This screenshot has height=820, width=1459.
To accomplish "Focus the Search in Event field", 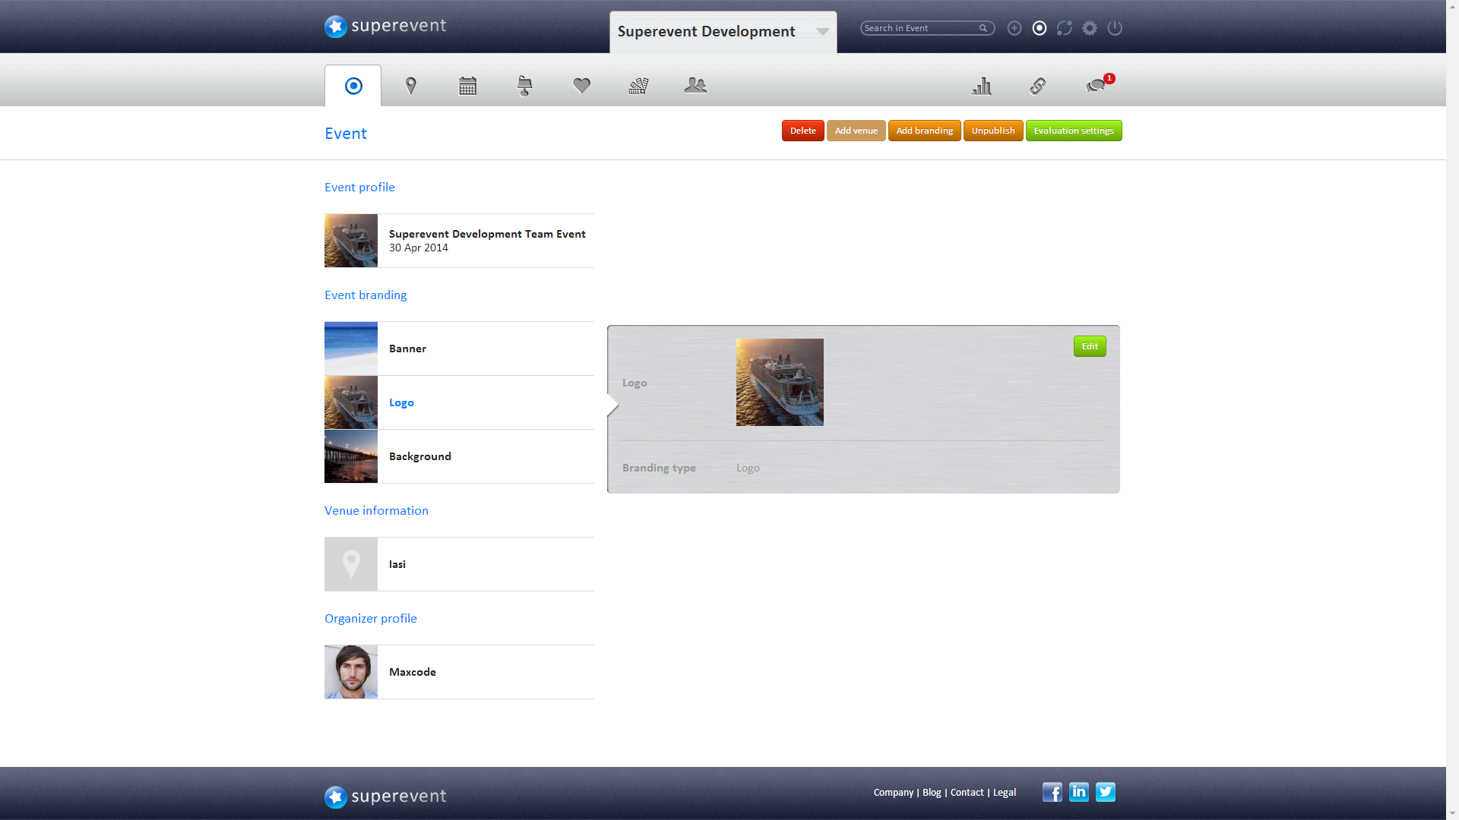I will coord(919,28).
